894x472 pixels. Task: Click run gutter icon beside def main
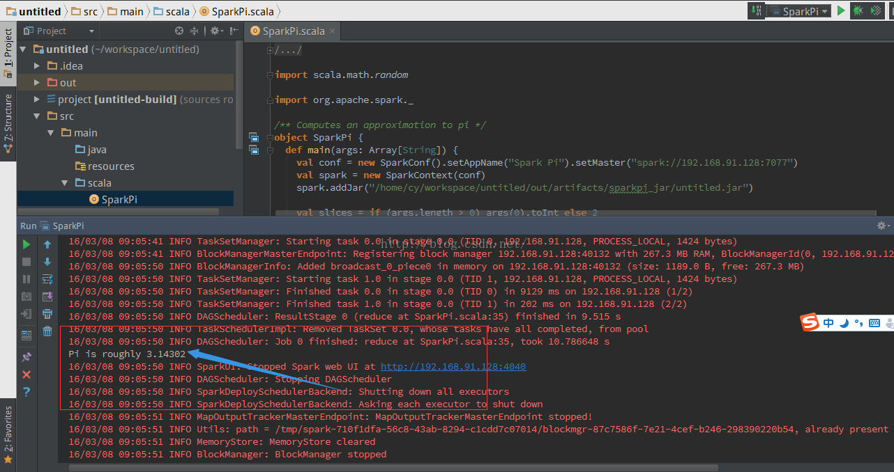tap(254, 150)
